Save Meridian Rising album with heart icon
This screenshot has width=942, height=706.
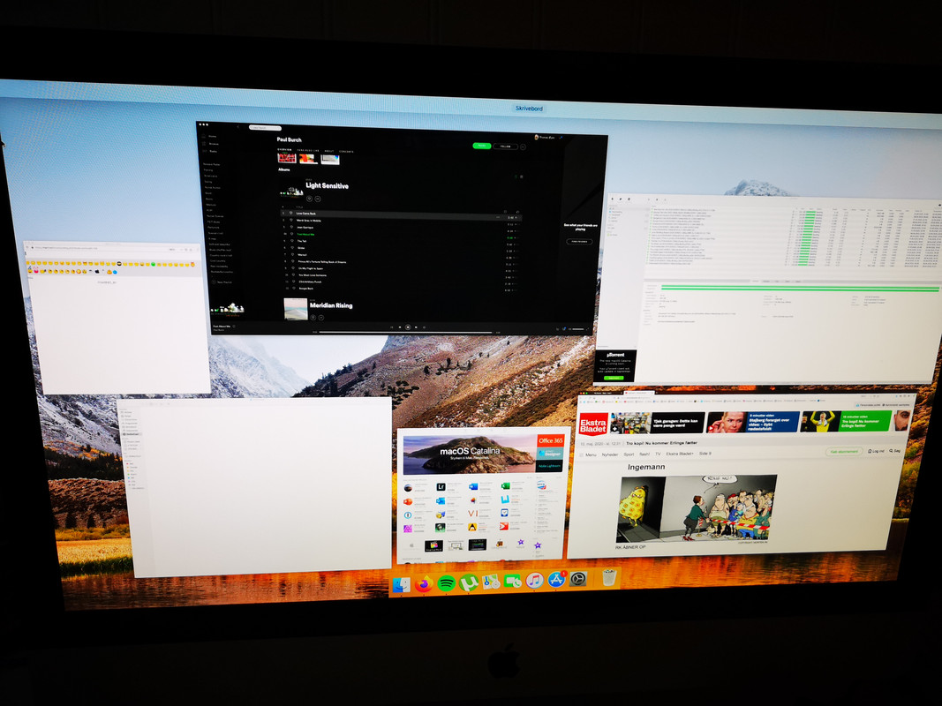point(313,317)
